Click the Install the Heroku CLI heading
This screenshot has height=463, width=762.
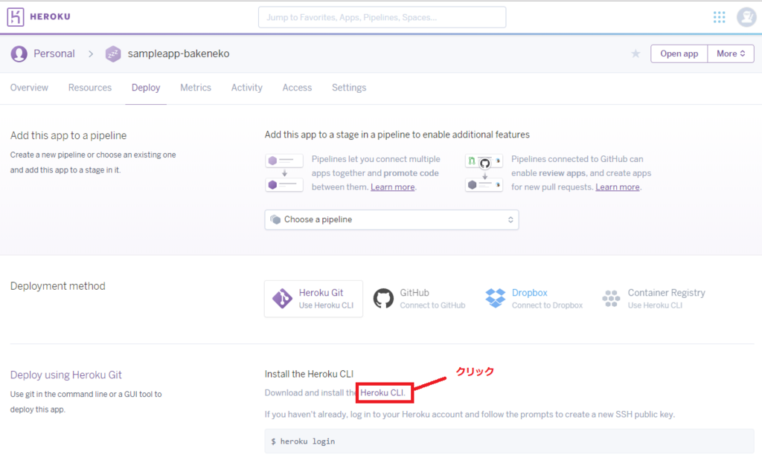coord(309,374)
